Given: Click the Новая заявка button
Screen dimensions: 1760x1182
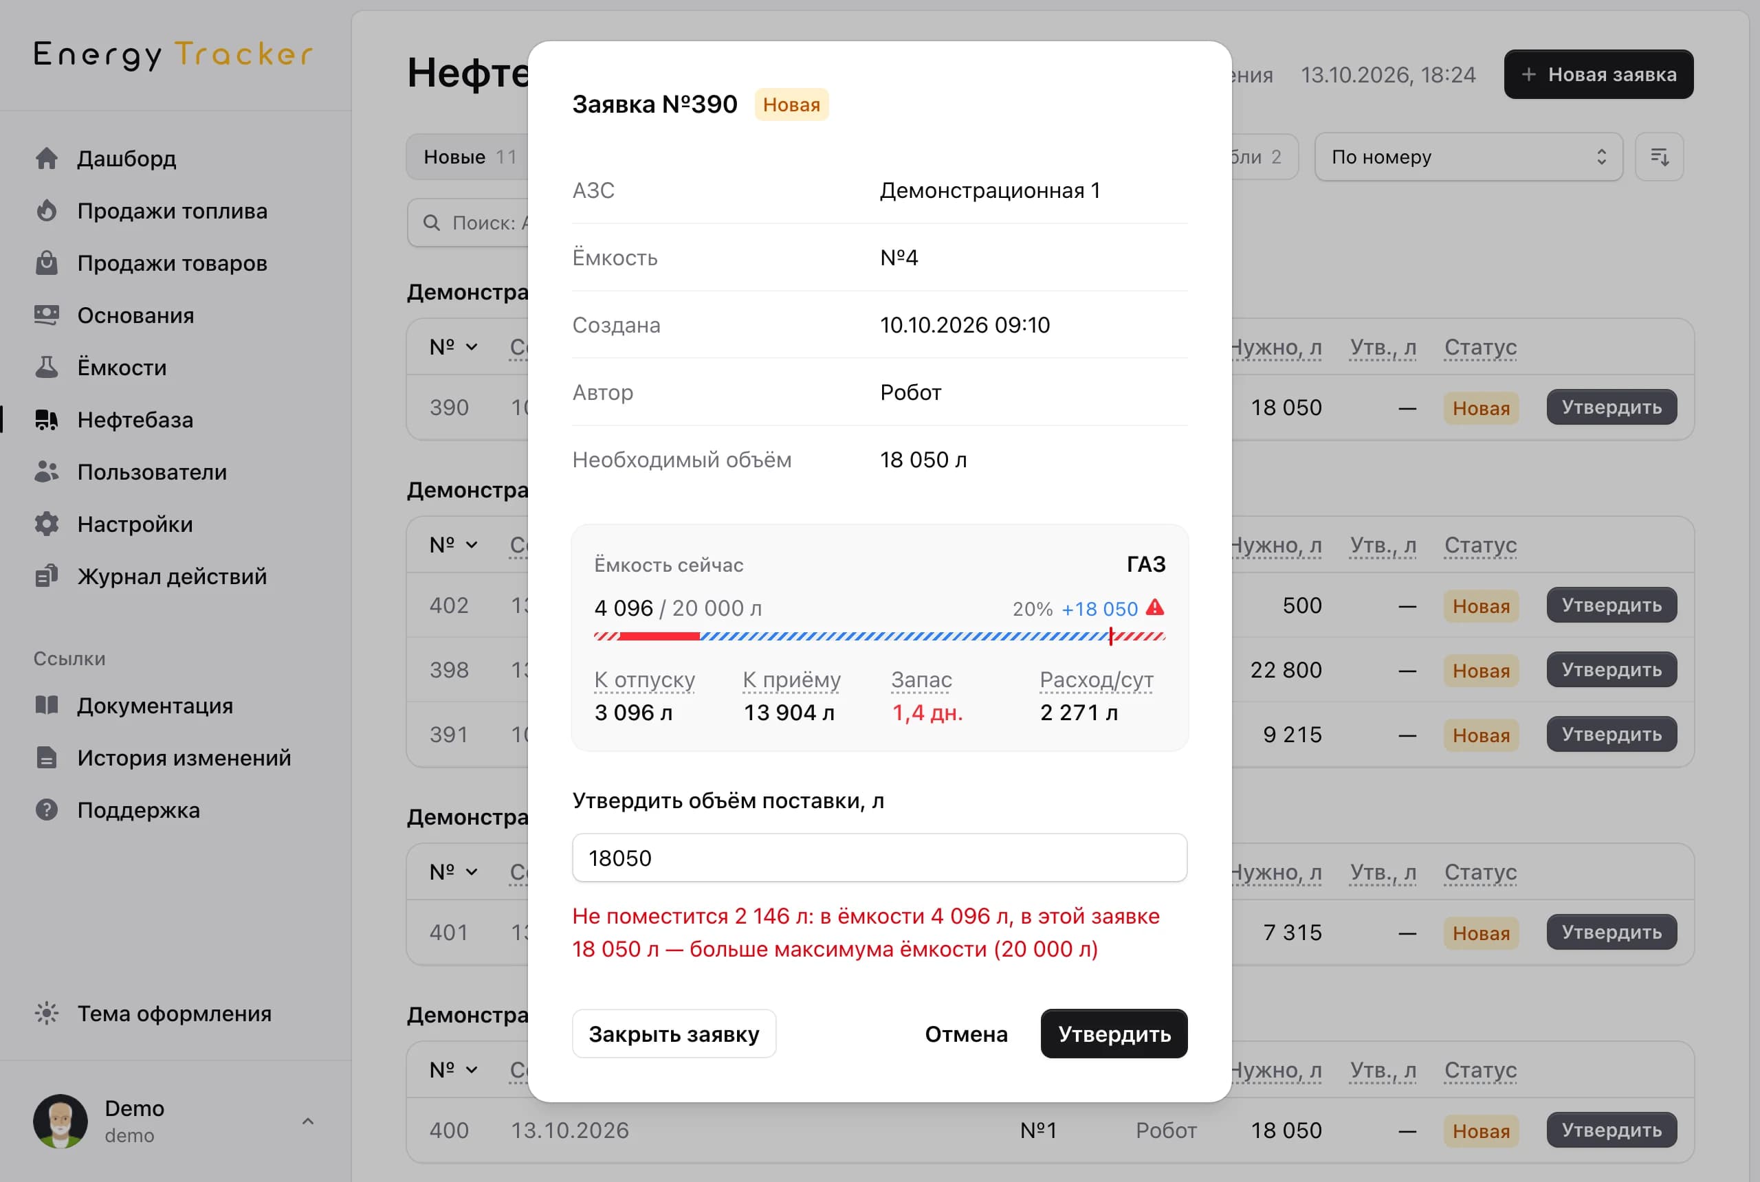Looking at the screenshot, I should [x=1598, y=74].
